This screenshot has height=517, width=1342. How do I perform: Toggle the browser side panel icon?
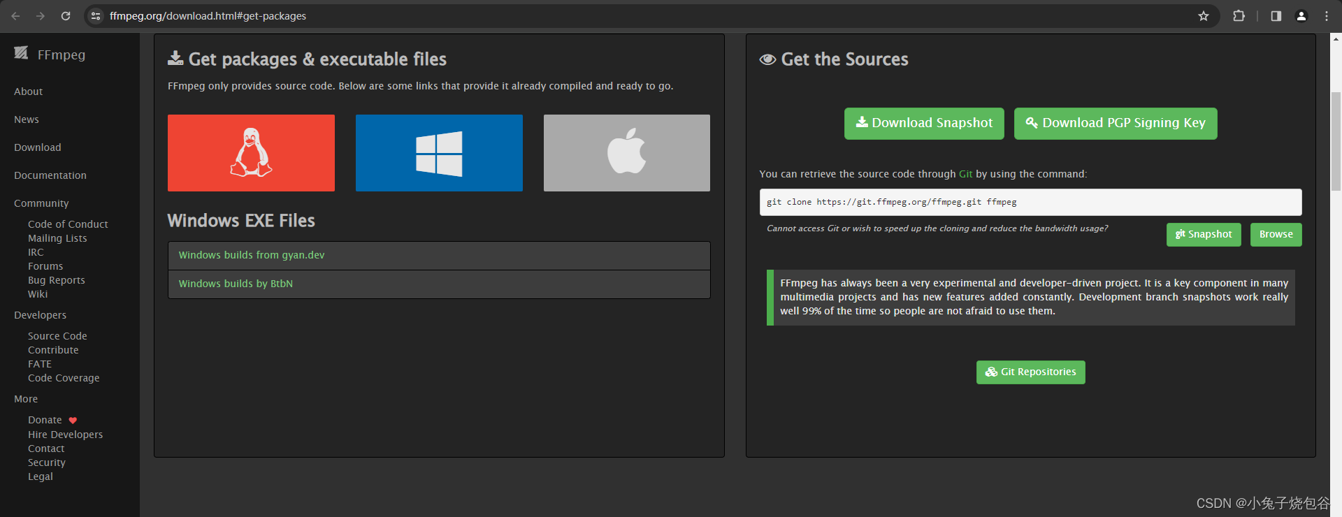pyautogui.click(x=1276, y=15)
